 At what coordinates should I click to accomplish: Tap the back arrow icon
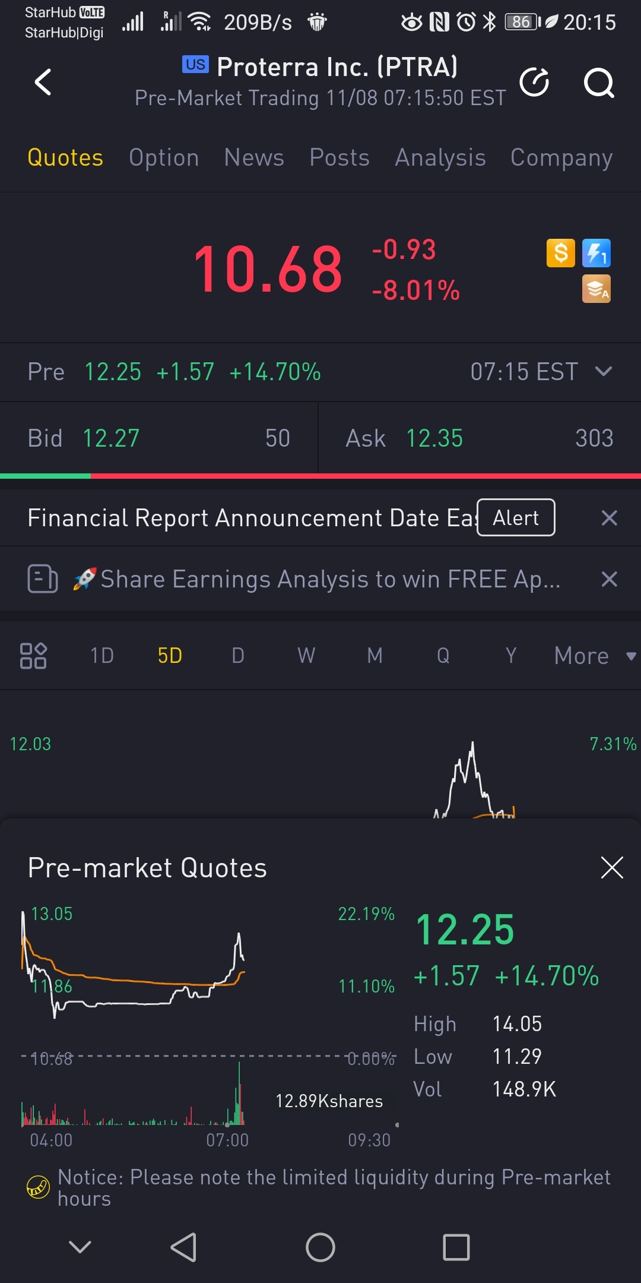point(43,82)
